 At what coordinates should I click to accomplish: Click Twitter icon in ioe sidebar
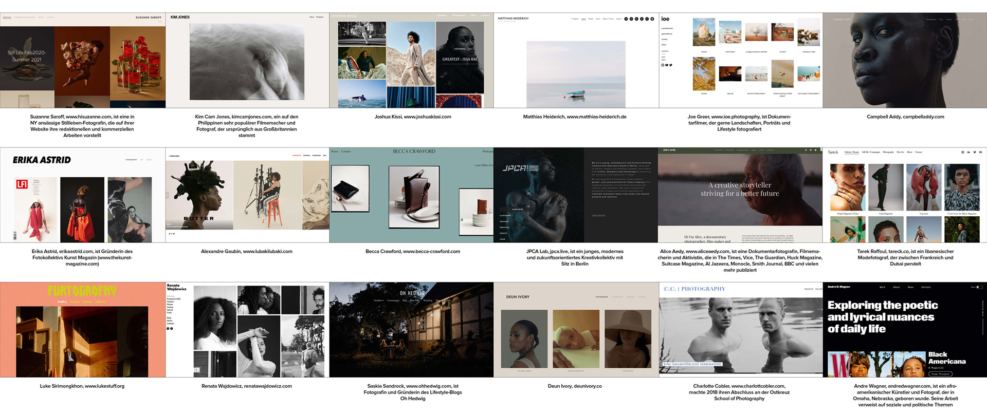click(x=671, y=65)
